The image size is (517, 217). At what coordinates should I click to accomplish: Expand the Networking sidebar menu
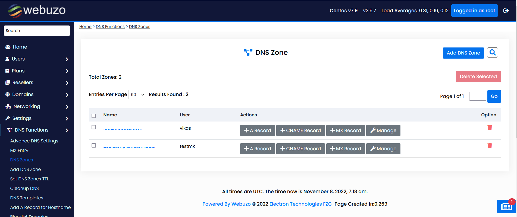(37, 106)
